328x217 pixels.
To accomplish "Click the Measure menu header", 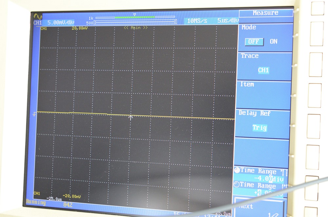I will [266, 13].
